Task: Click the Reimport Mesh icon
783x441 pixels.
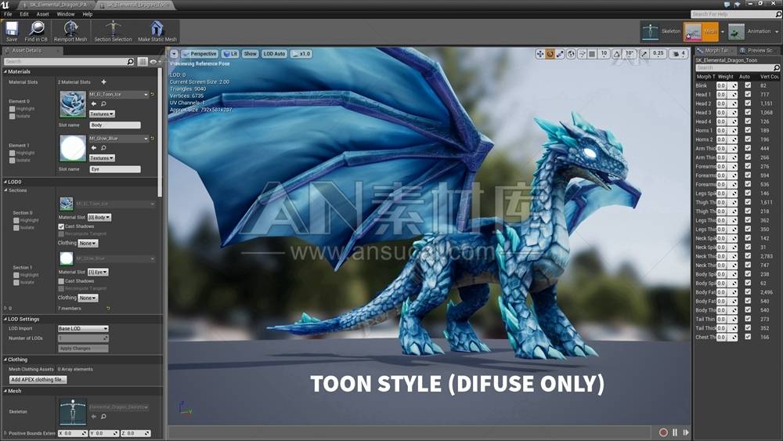Action: 70,28
